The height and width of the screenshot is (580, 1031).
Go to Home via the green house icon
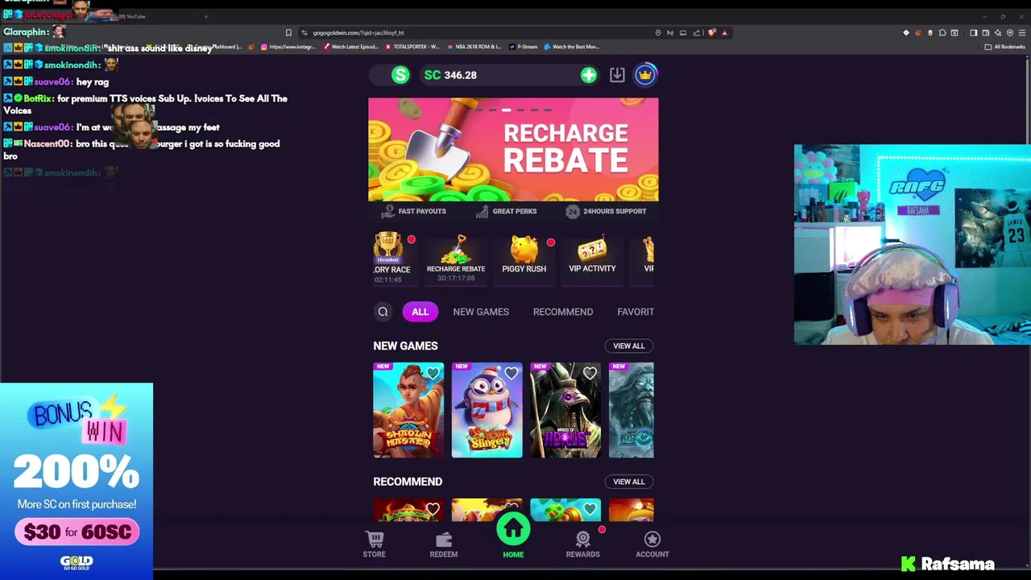513,530
